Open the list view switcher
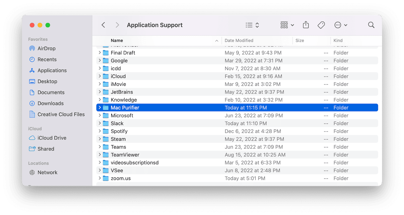 (x=252, y=25)
